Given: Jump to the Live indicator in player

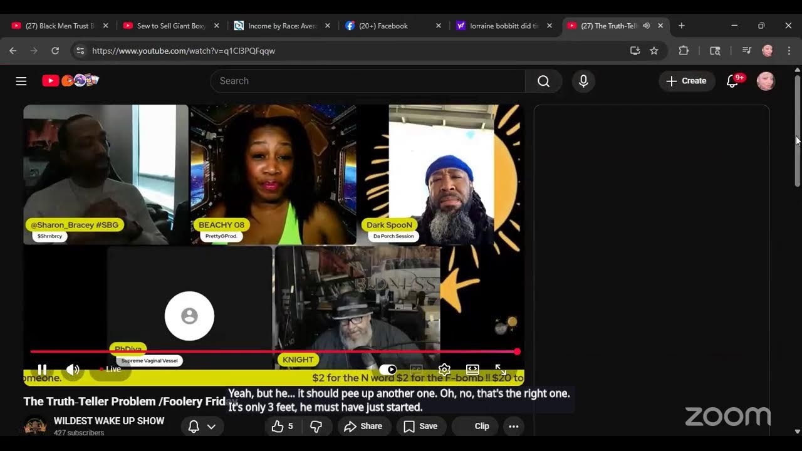Looking at the screenshot, I should (111, 370).
